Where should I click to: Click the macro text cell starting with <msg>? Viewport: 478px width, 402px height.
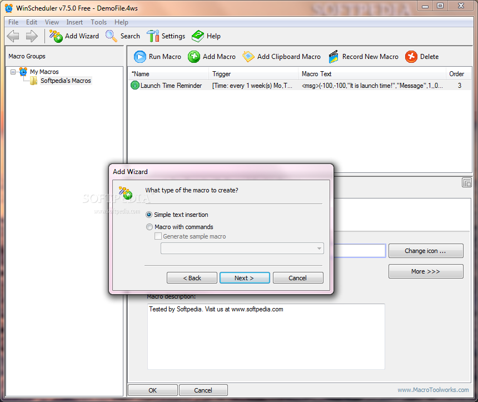[x=372, y=86]
